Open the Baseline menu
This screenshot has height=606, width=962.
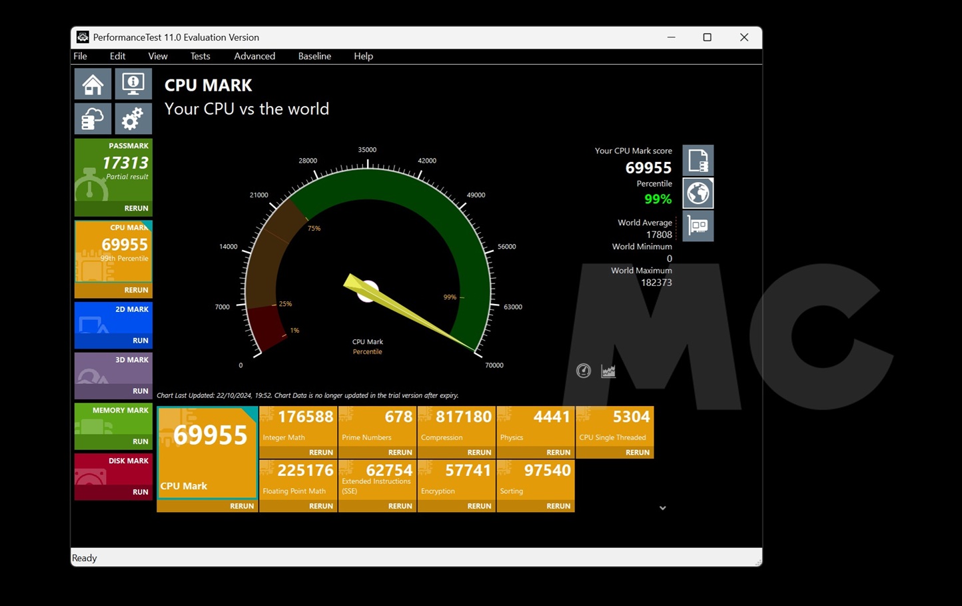pyautogui.click(x=314, y=56)
